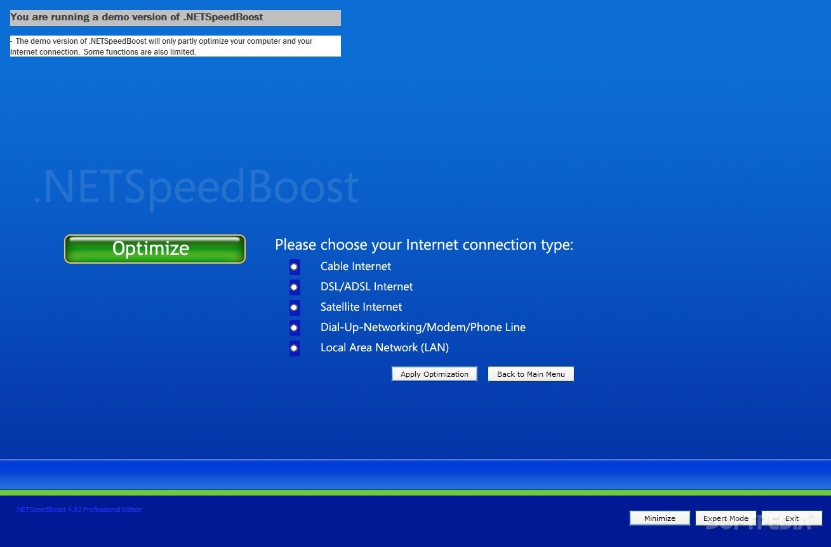The image size is (831, 547).
Task: Switch to Expert Mode
Action: (x=726, y=518)
